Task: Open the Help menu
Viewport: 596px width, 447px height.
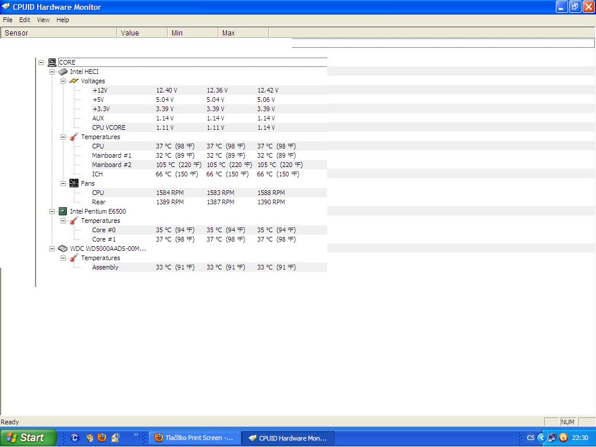Action: (x=63, y=20)
